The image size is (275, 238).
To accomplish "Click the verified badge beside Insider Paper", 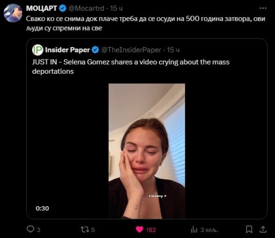I will [x=95, y=50].
